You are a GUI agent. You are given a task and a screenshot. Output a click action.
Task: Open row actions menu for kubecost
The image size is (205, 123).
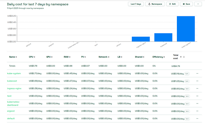pyautogui.click(x=197, y=81)
